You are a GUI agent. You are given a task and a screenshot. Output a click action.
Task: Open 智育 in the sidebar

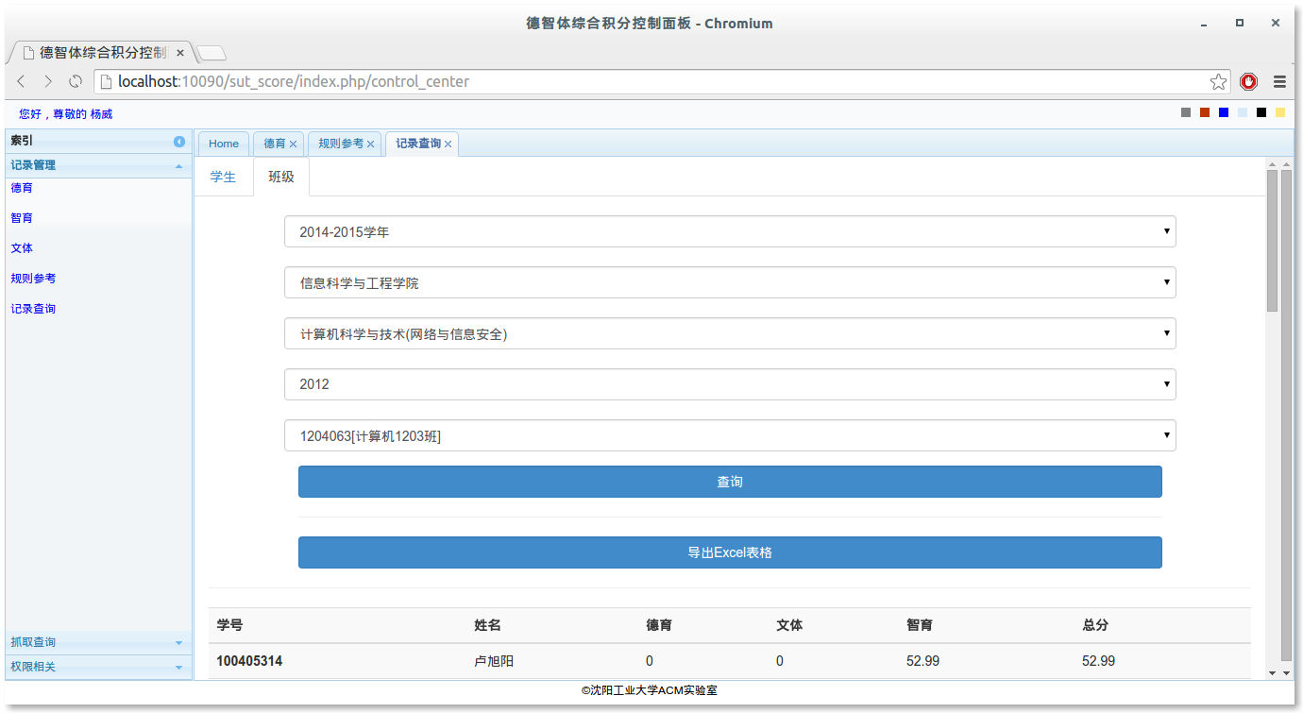[22, 218]
